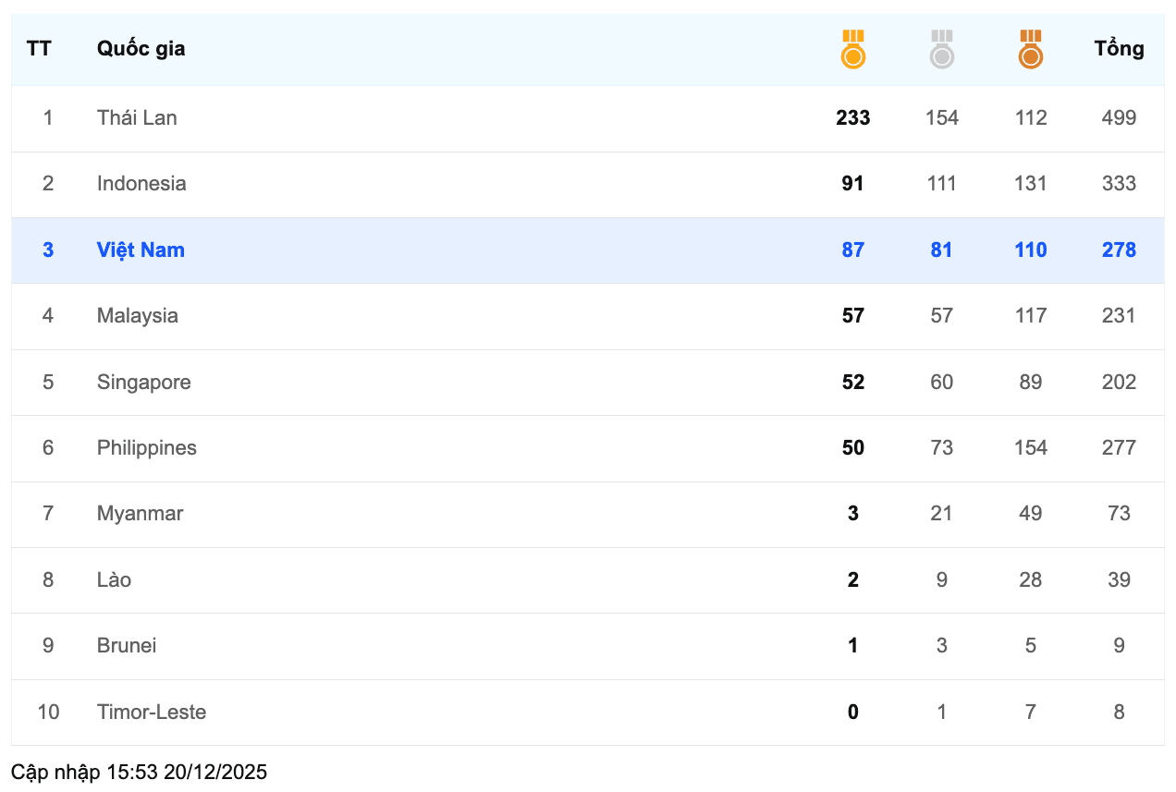Screen dimensions: 1176x792
Task: Click Thái Lan's total medal count 499
Action: point(1119,118)
